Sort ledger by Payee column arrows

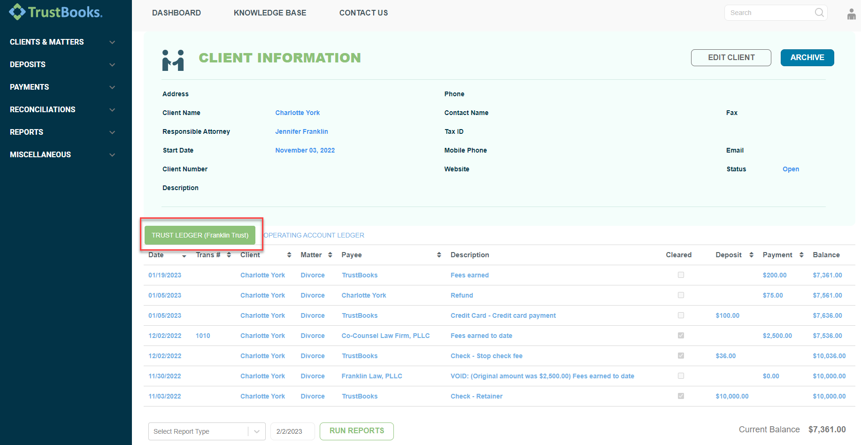tap(439, 255)
